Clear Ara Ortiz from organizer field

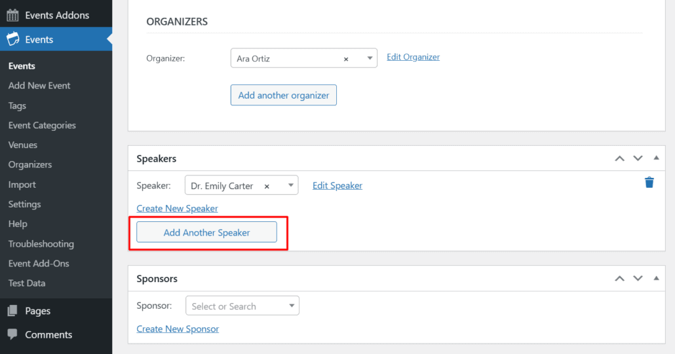346,59
